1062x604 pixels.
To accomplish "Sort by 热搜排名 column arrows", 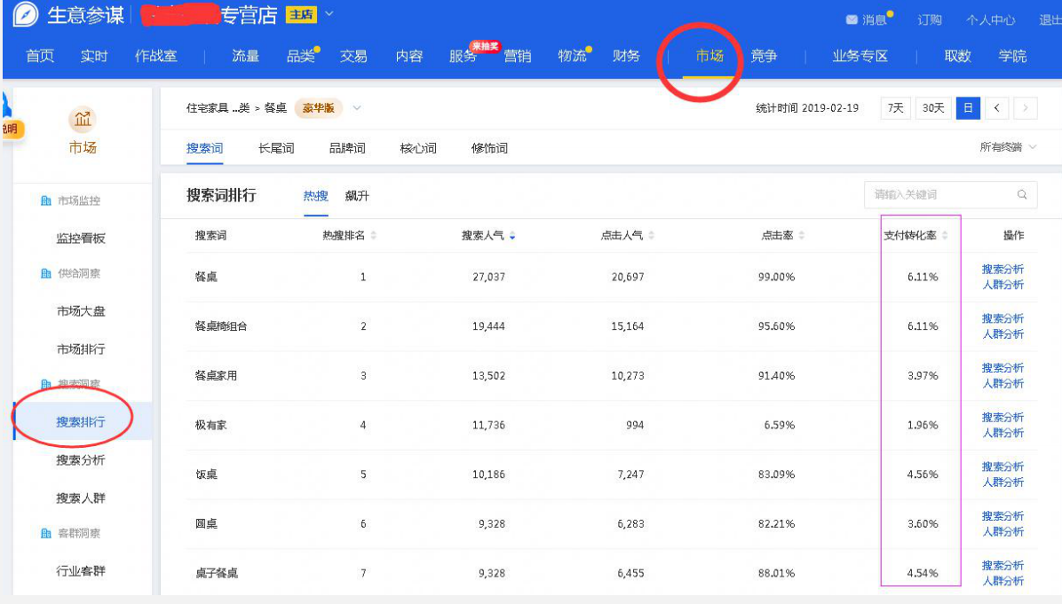I will 374,235.
